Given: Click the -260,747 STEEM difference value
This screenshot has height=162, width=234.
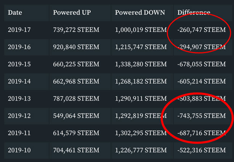Looking at the screenshot, I should pyautogui.click(x=202, y=30).
